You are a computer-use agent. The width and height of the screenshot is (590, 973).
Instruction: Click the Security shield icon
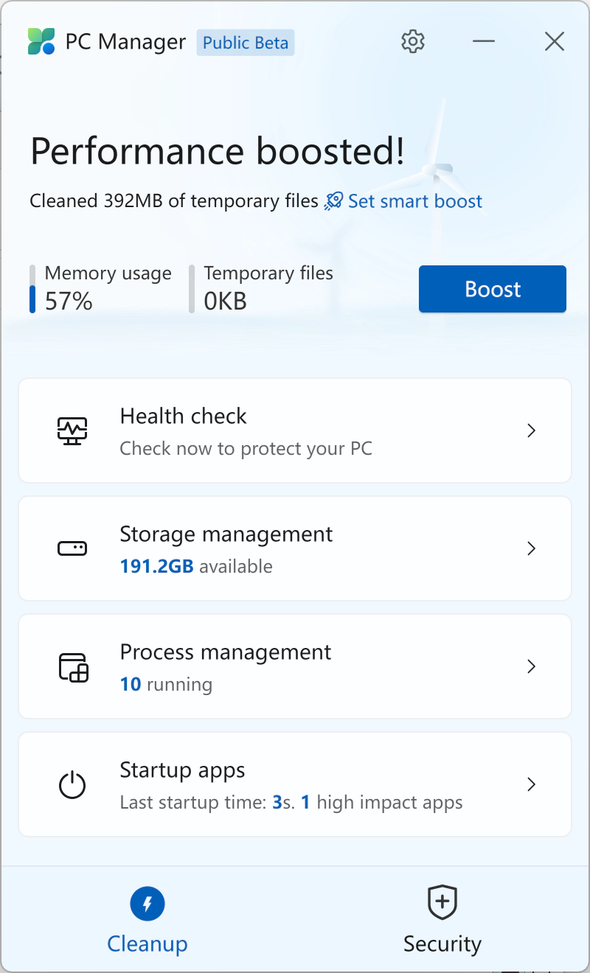pos(442,903)
